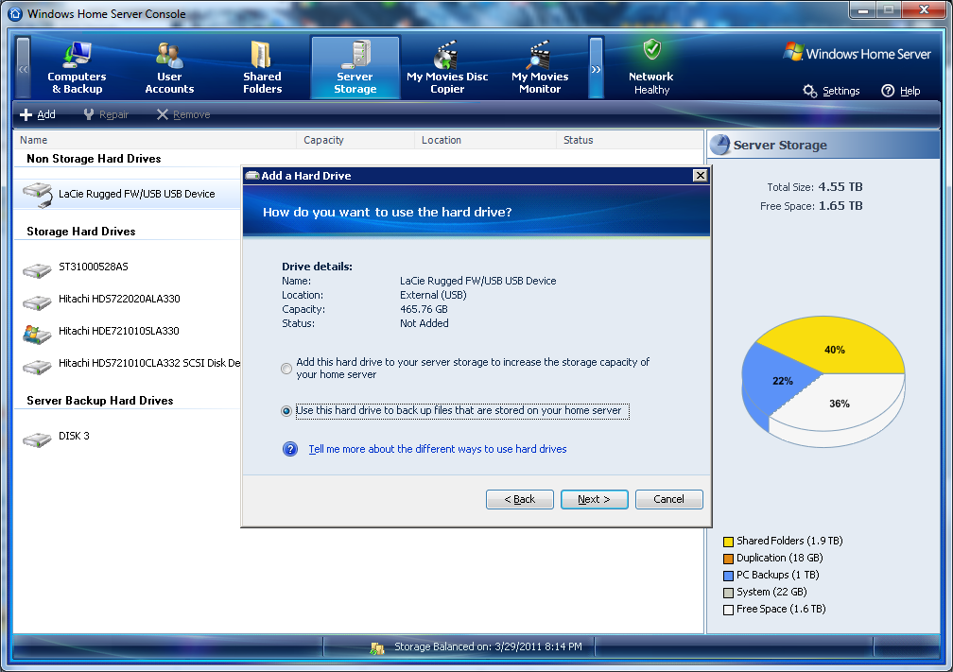The image size is (953, 672).
Task: Sort by the Name column header
Action: (155, 140)
